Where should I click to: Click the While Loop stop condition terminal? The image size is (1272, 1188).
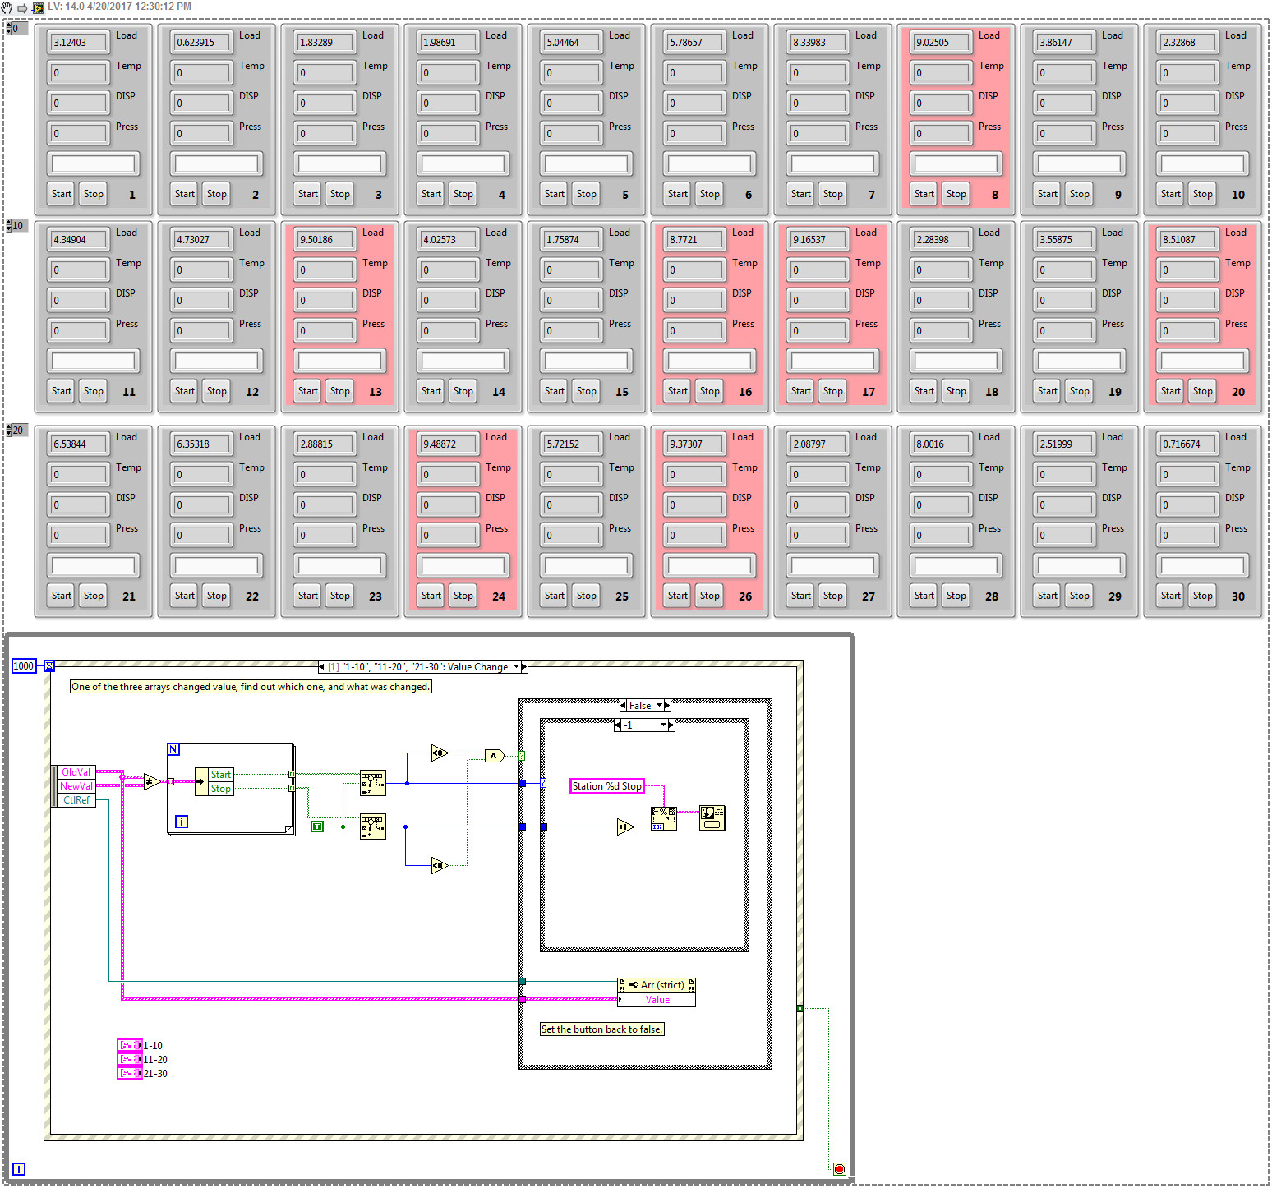(839, 1169)
